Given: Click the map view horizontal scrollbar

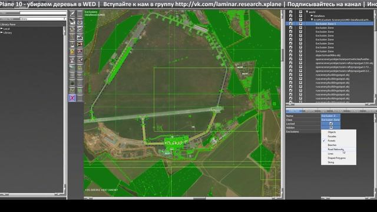Looking at the screenshot, I should [x=182, y=198].
